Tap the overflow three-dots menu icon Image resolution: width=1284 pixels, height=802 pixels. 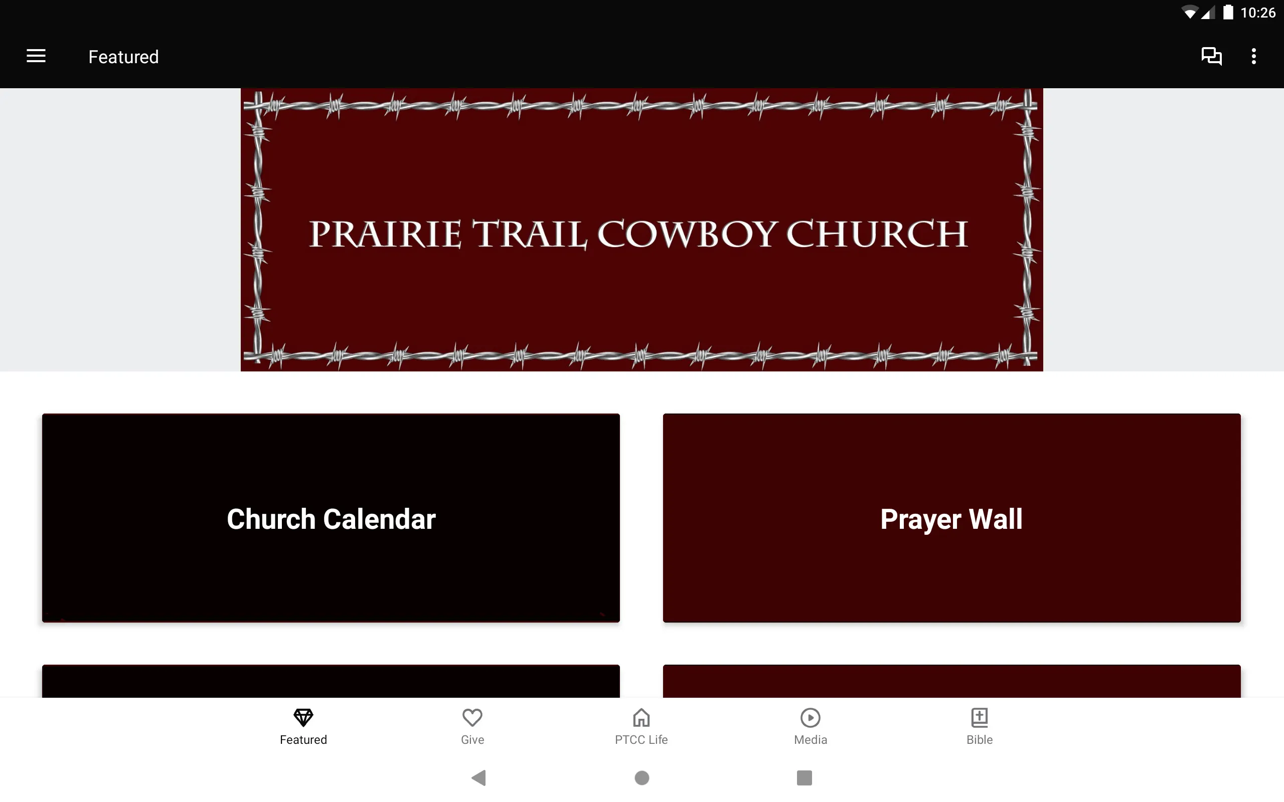(x=1254, y=56)
